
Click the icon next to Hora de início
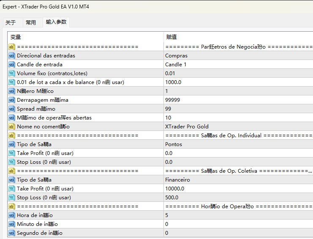pos(12,215)
